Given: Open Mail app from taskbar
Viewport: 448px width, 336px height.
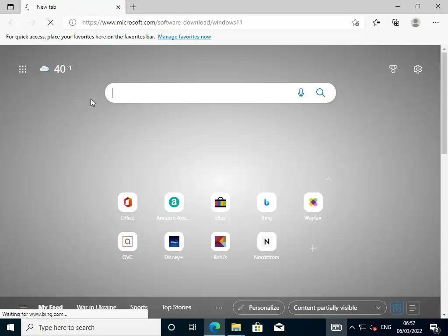Looking at the screenshot, I should (x=279, y=327).
